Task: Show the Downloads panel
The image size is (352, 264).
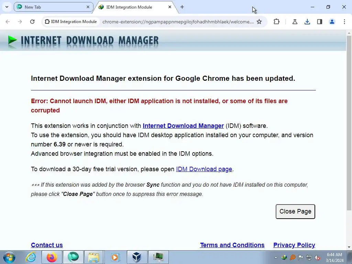Action: (307, 22)
